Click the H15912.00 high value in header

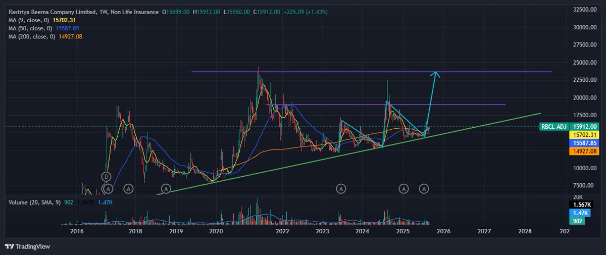tap(207, 11)
